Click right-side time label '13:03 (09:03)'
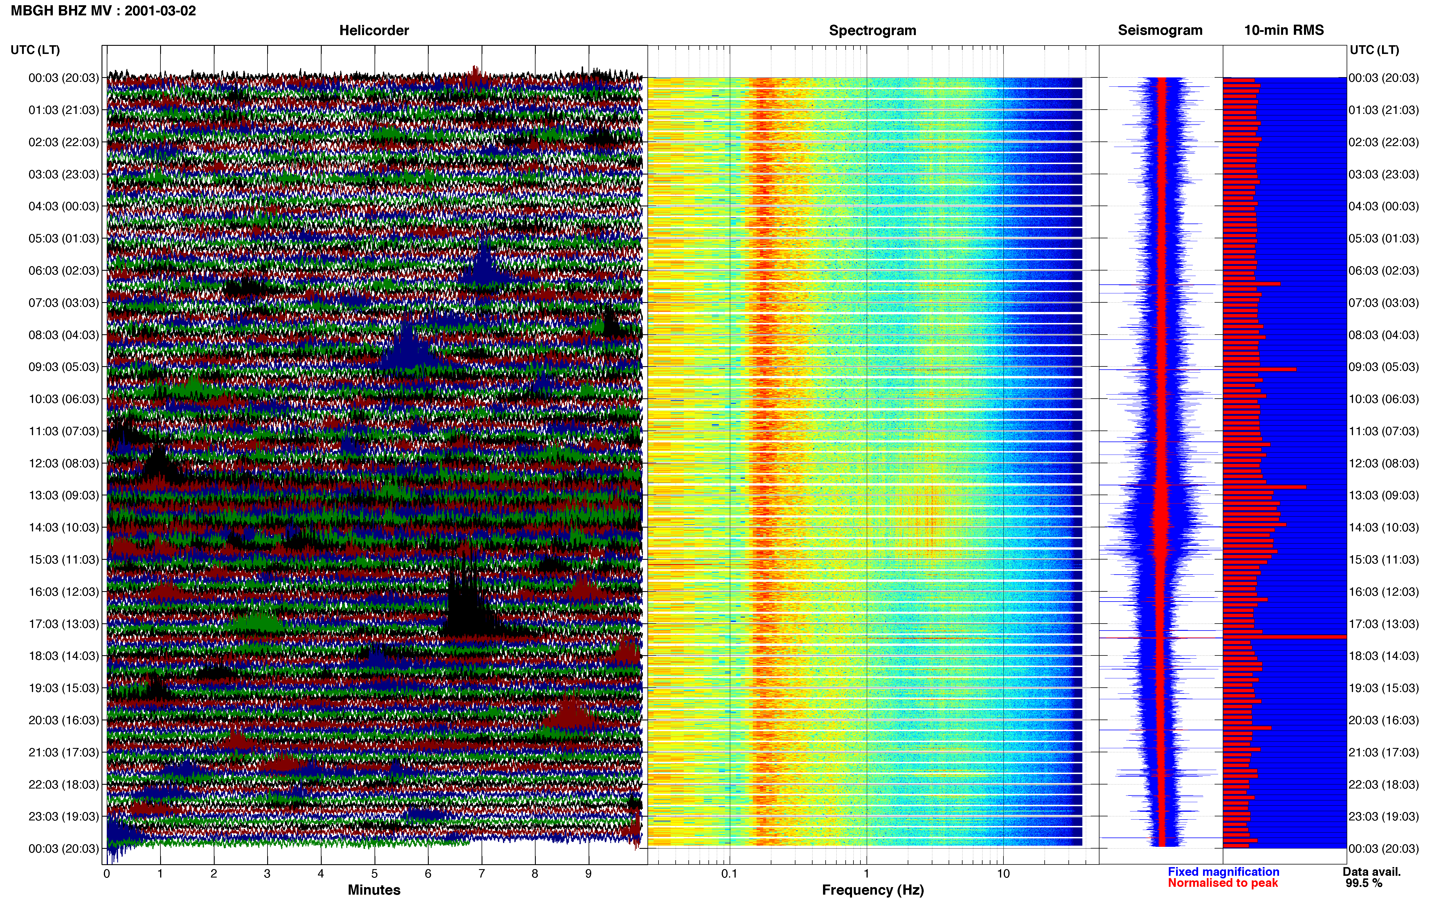The image size is (1456, 910). 1384,495
